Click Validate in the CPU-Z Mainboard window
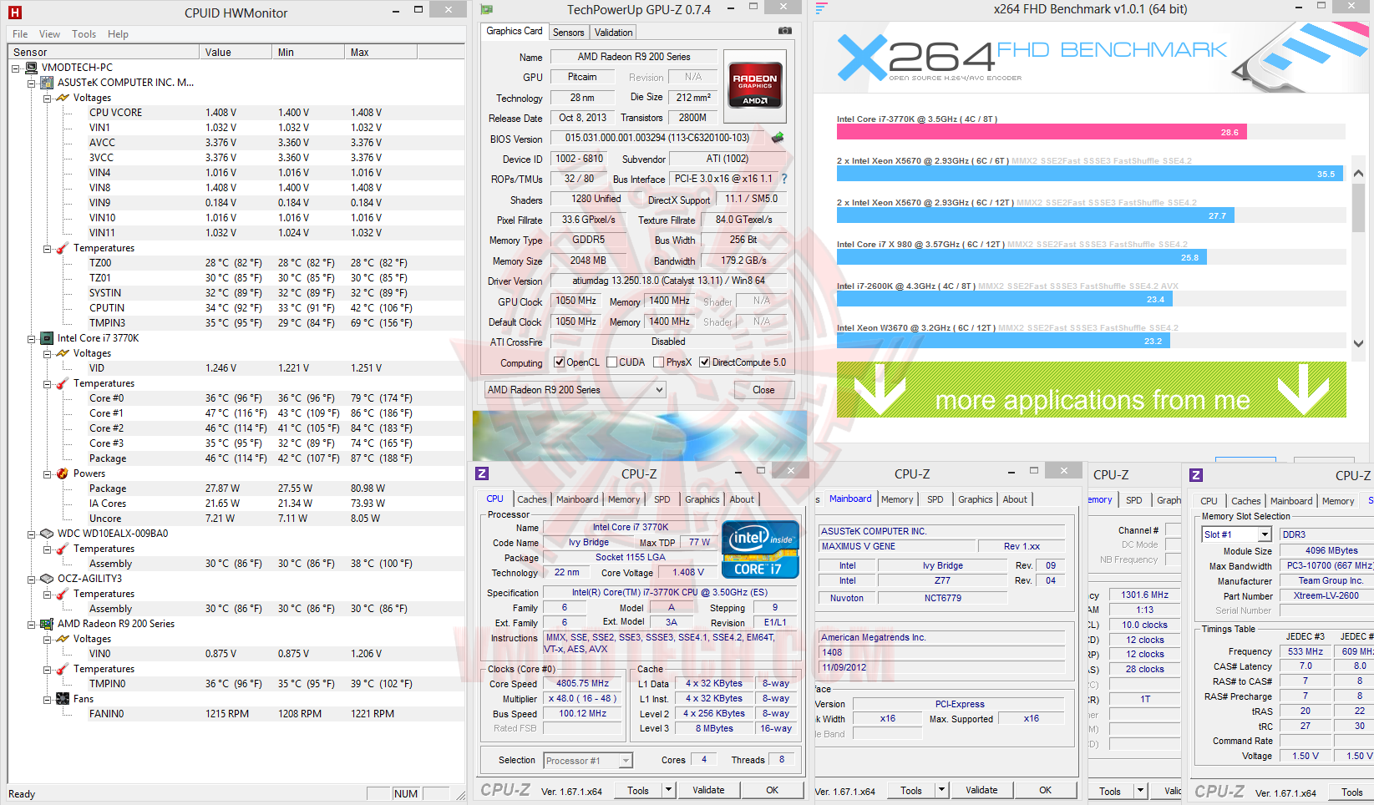1374x805 pixels. click(x=981, y=790)
